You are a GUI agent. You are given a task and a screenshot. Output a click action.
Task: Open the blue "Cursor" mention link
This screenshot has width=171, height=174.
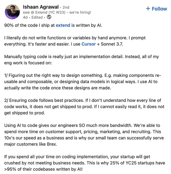pos(88,43)
